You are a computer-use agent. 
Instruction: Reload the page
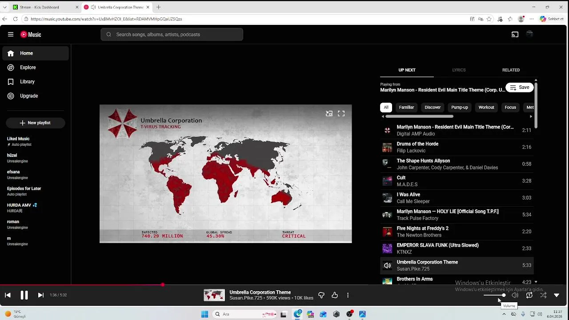pos(15,19)
